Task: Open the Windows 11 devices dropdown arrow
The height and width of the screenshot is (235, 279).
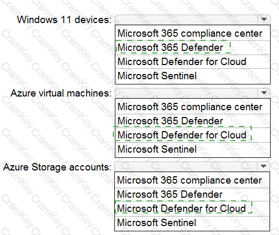Action: point(264,19)
